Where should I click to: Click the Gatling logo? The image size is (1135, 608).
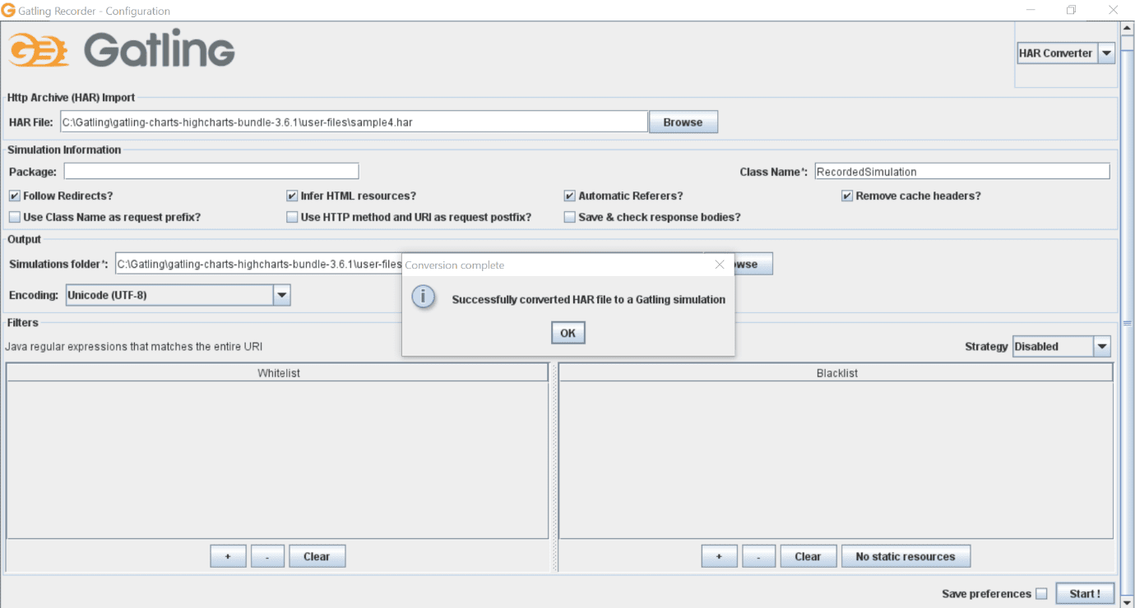click(122, 51)
